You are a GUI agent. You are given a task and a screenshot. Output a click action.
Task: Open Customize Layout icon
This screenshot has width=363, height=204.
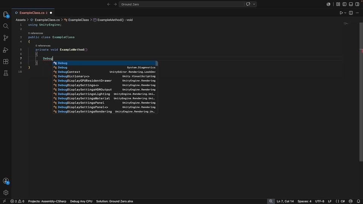click(338, 4)
